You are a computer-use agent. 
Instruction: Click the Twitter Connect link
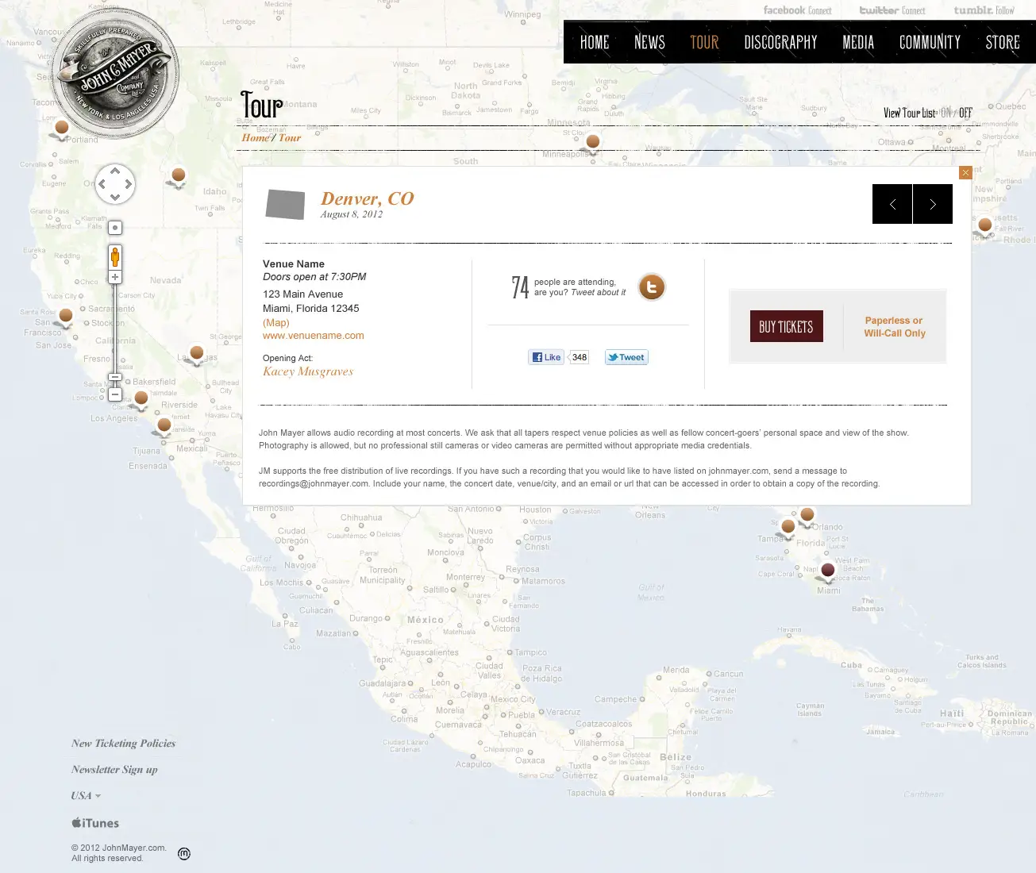(x=892, y=10)
